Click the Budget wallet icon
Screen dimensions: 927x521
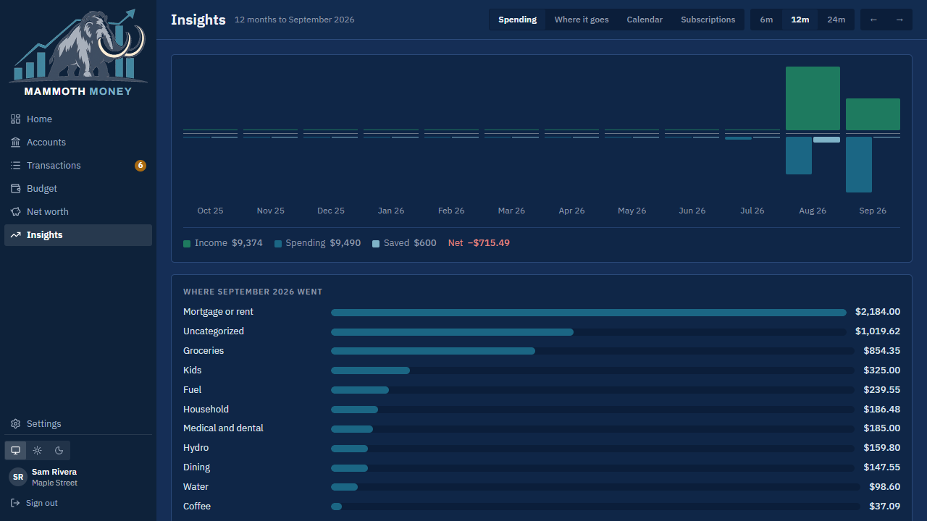point(15,189)
